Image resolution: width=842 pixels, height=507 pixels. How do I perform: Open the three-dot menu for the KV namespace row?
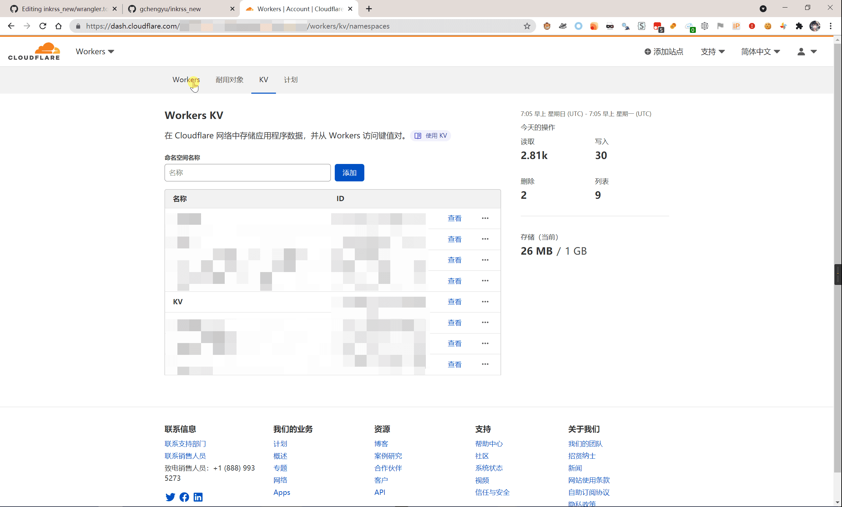[485, 302]
